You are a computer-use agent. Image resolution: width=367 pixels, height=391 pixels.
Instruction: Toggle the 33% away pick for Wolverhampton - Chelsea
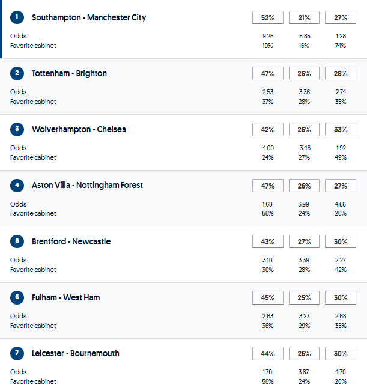tap(341, 130)
